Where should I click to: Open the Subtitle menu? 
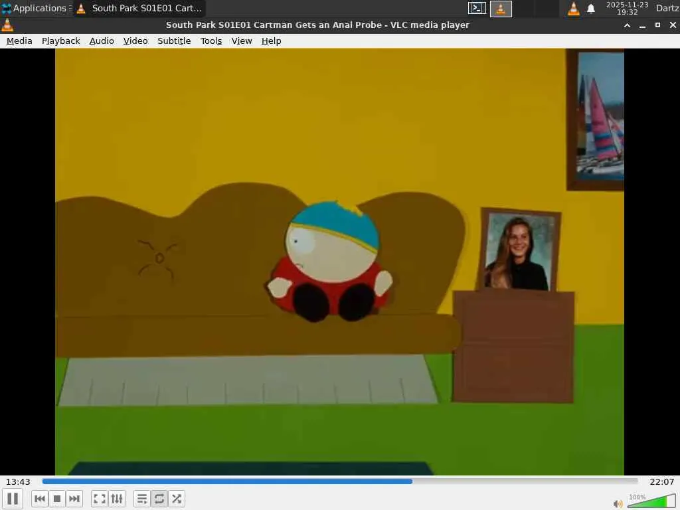tap(174, 41)
